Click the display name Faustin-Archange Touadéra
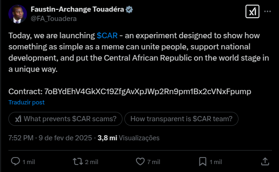Viewport: 279px width, 172px height. click(x=77, y=9)
